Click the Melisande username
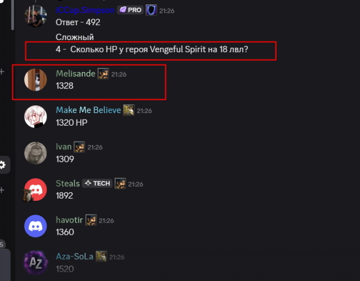The height and width of the screenshot is (281, 360). coord(76,74)
